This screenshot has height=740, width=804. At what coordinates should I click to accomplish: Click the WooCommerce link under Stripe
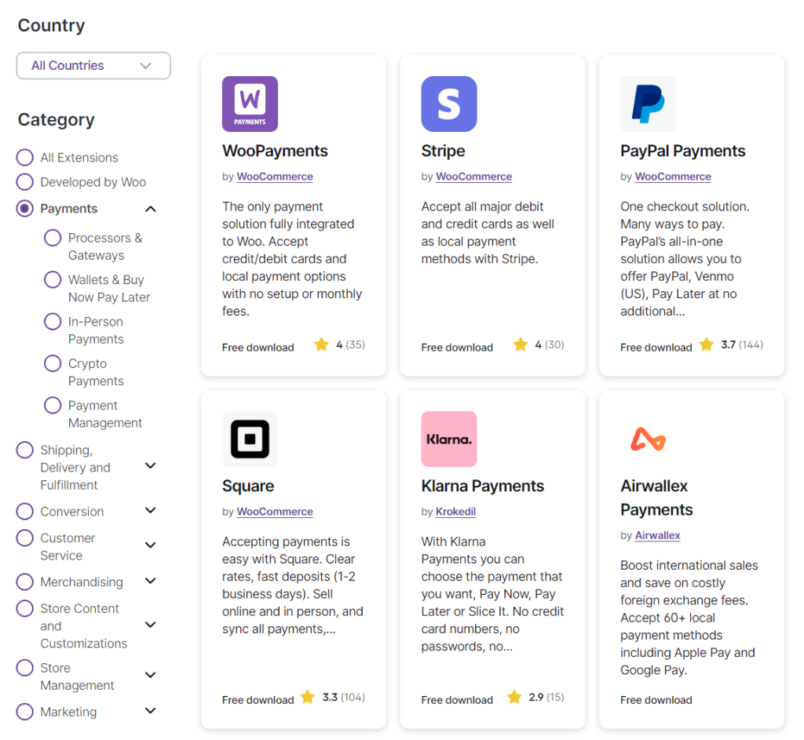click(x=473, y=177)
